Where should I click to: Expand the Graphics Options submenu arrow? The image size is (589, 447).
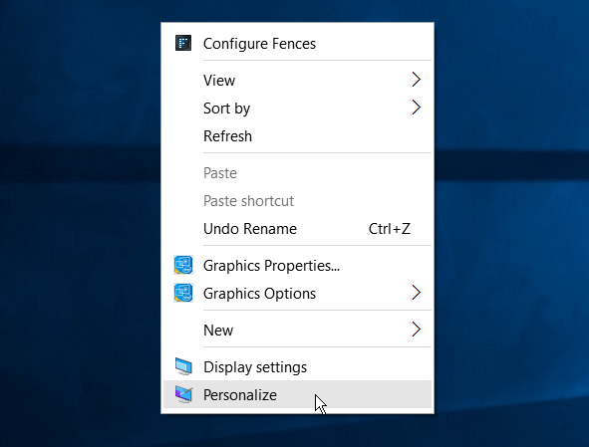pos(416,293)
